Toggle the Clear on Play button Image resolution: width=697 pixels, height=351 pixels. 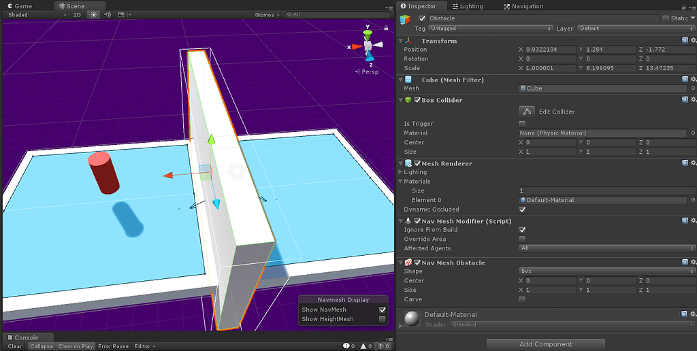76,346
